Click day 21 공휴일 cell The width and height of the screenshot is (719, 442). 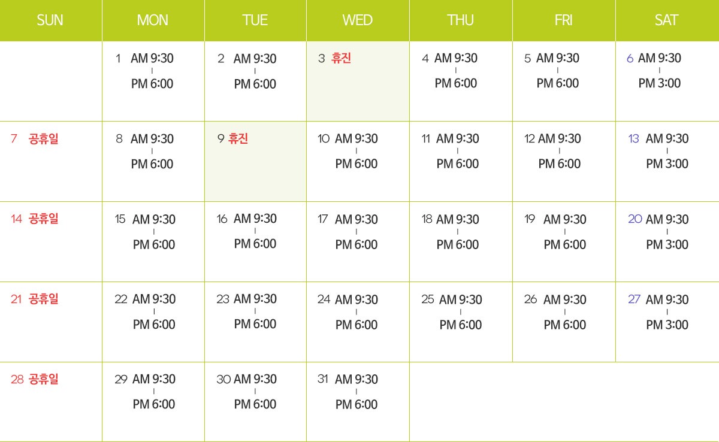(x=51, y=322)
